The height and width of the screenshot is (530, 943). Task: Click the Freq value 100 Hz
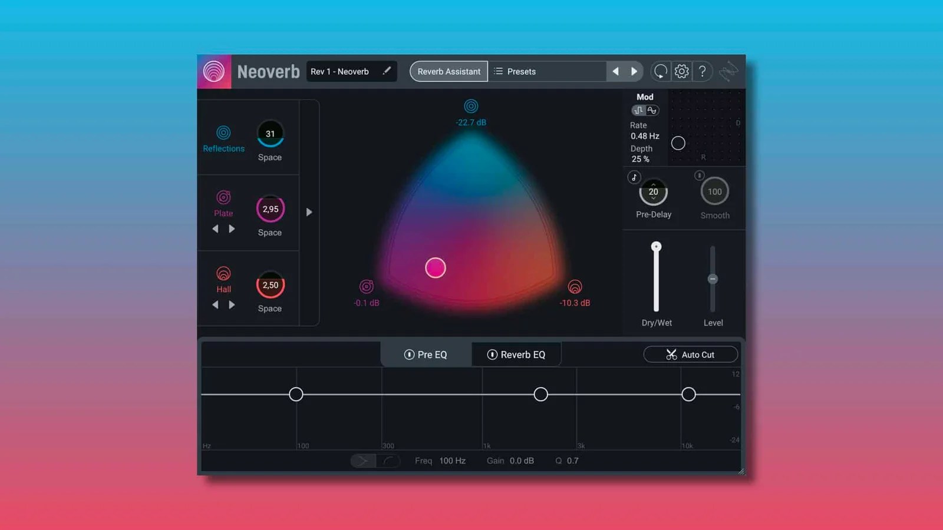point(452,461)
